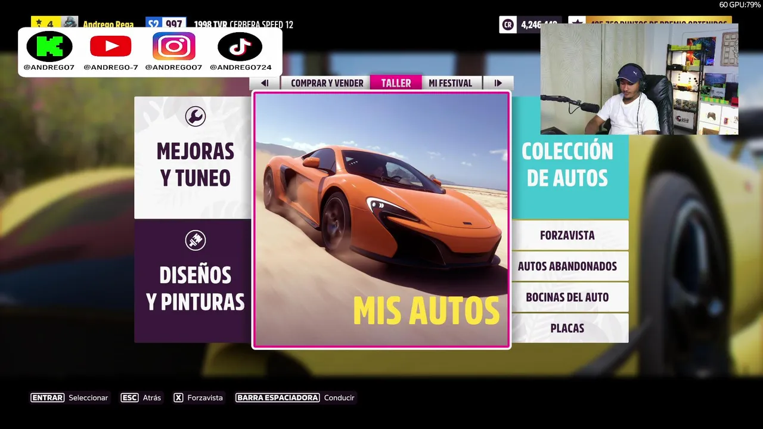Click the 60 GPU:79% performance readout

click(x=740, y=5)
